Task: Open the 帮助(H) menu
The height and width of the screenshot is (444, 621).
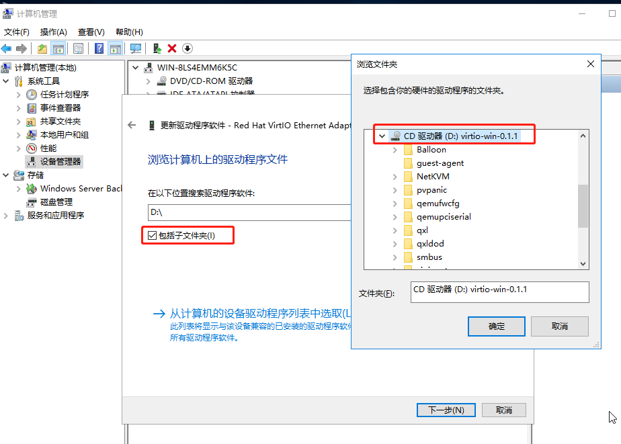Action: [129, 32]
